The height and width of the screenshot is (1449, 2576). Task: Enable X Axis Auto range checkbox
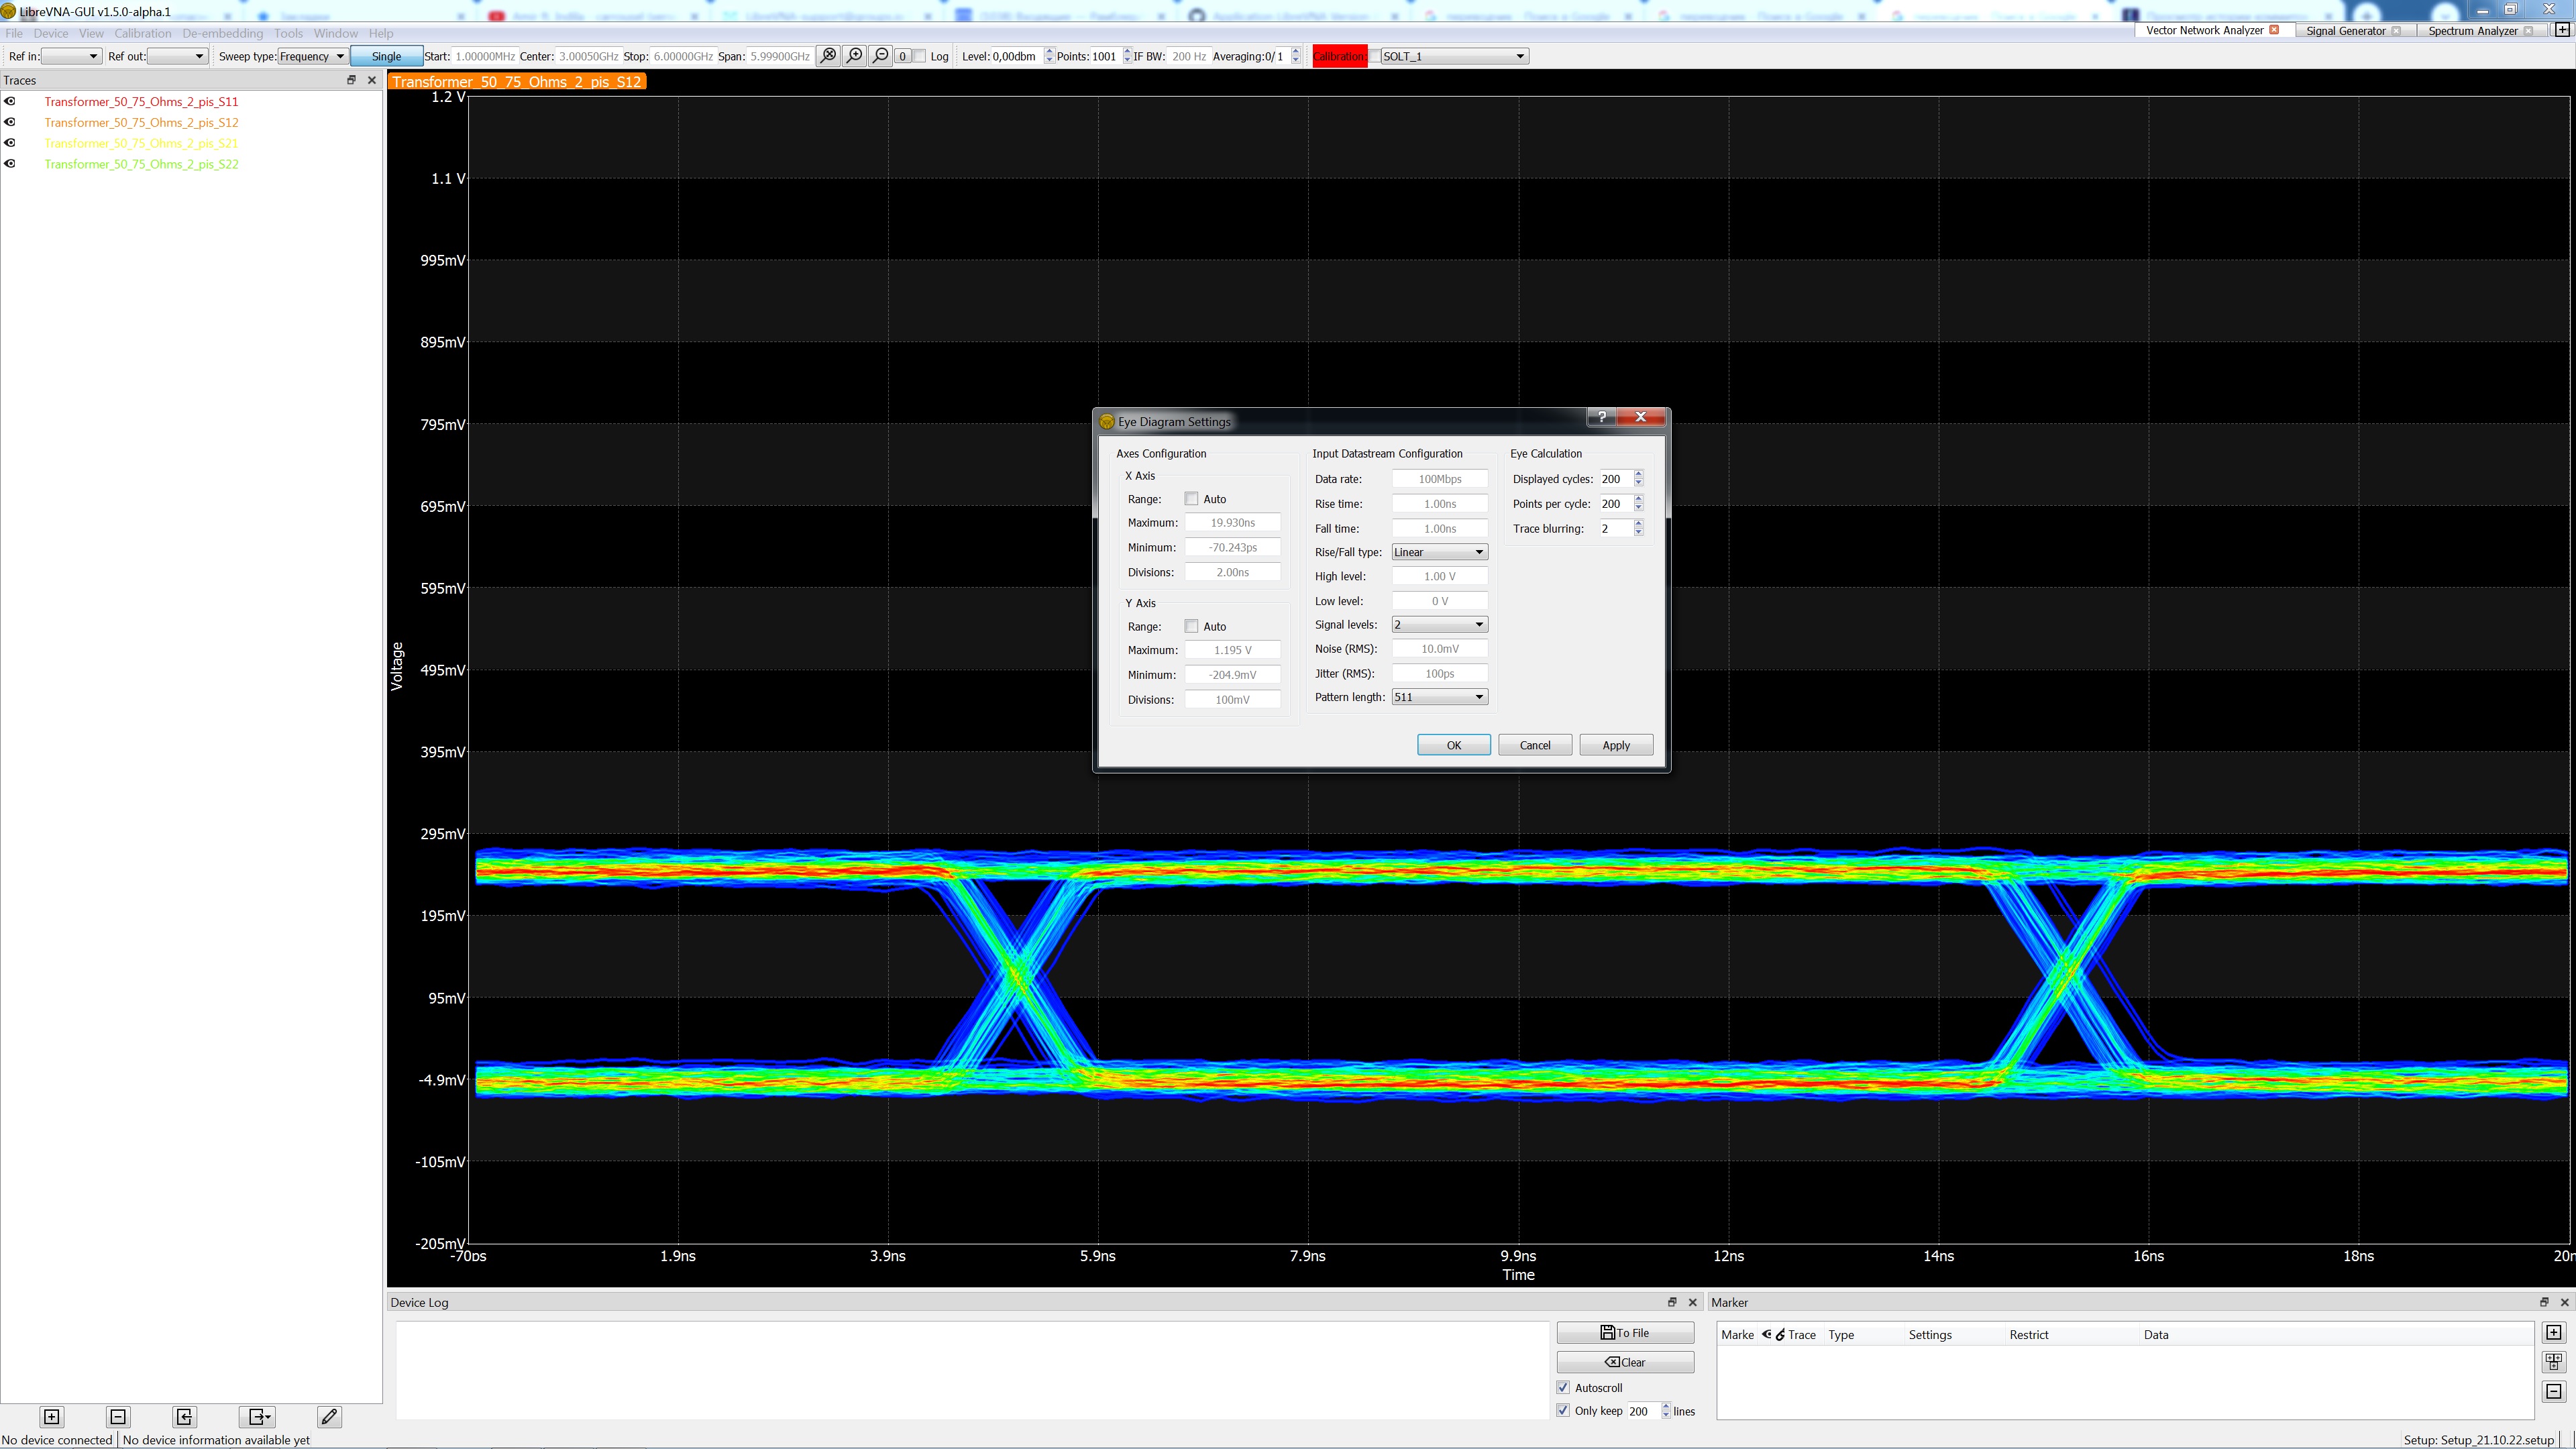click(1191, 499)
